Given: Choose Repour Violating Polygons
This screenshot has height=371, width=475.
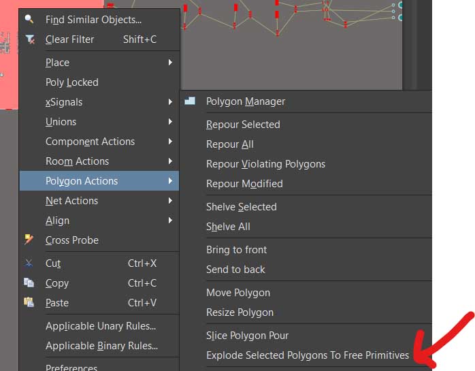Looking at the screenshot, I should point(265,164).
